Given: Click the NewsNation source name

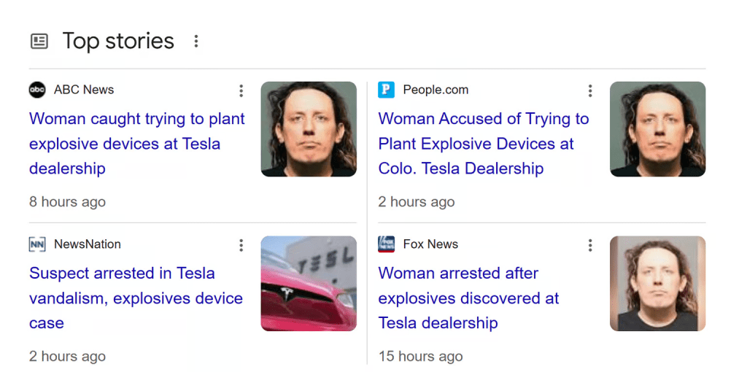Looking at the screenshot, I should tap(88, 244).
